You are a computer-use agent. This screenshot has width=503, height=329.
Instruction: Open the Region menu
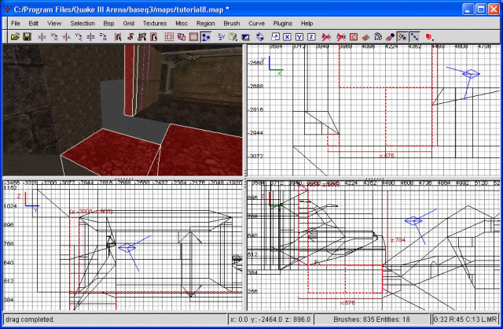[x=206, y=24]
